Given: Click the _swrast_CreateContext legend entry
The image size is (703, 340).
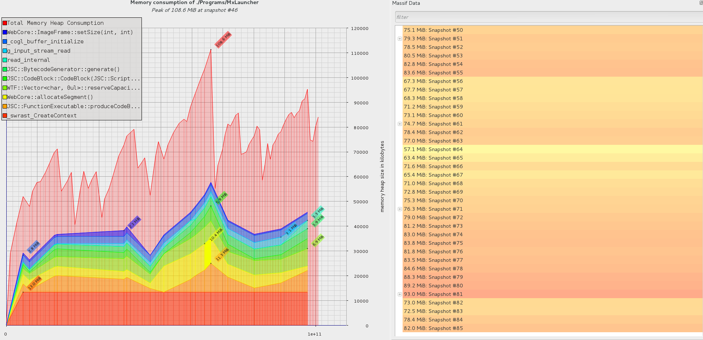Looking at the screenshot, I should click(x=43, y=116).
